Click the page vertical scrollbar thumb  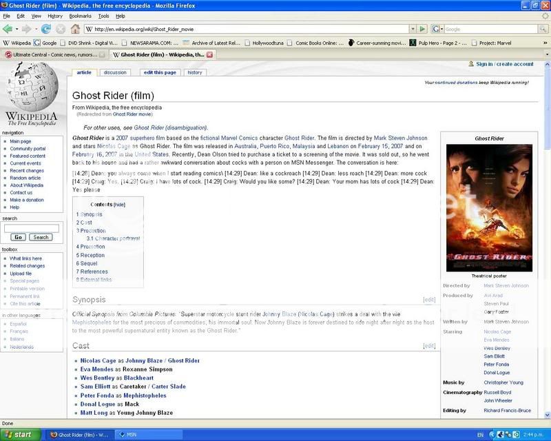(547, 109)
